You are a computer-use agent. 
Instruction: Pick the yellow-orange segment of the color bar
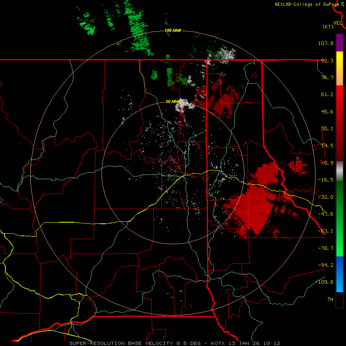pos(339,68)
